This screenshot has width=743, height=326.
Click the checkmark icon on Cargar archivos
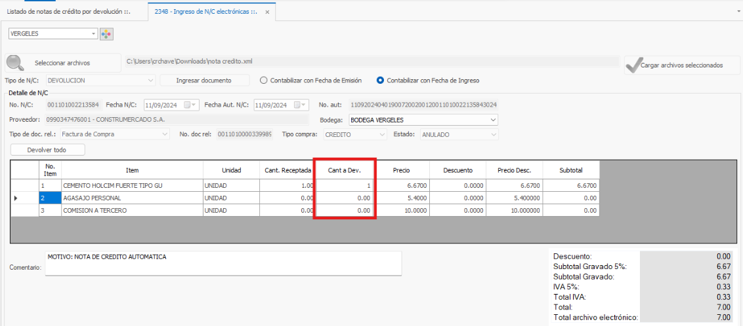[633, 65]
